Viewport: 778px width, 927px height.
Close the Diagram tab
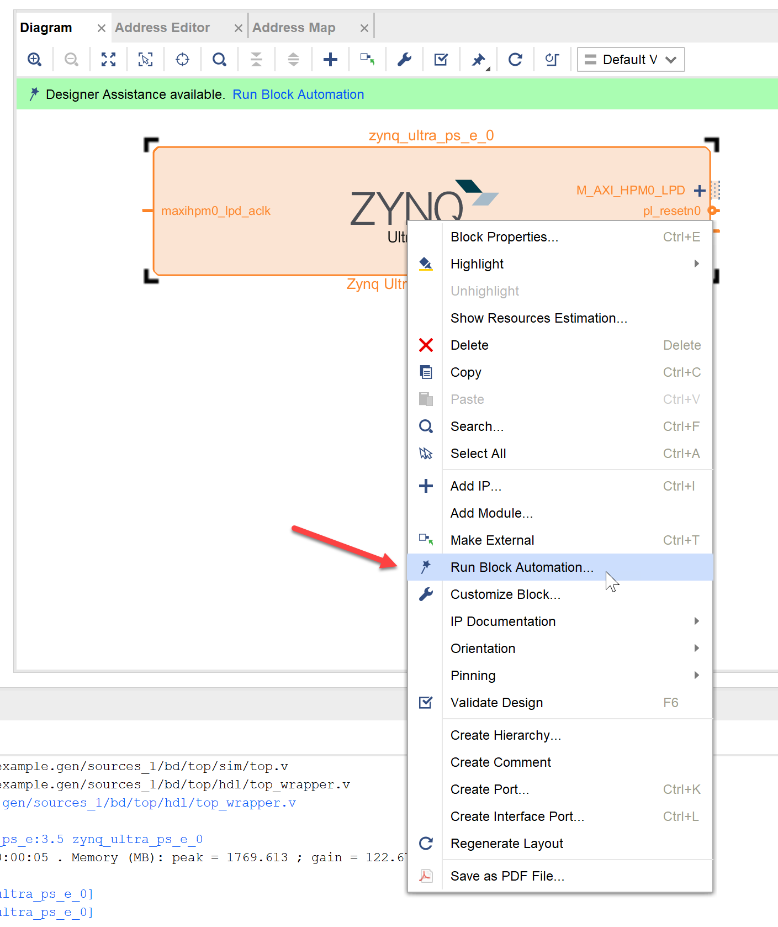(101, 28)
